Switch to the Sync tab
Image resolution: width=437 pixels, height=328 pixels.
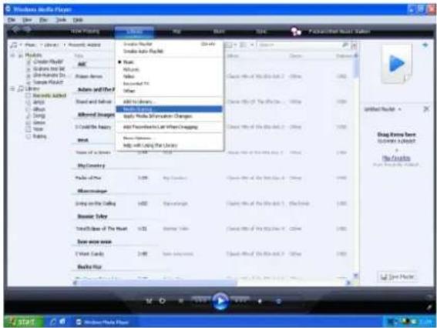[261, 32]
